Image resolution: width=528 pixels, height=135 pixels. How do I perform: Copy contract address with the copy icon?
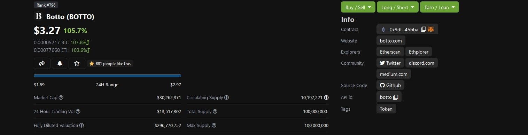point(424,30)
